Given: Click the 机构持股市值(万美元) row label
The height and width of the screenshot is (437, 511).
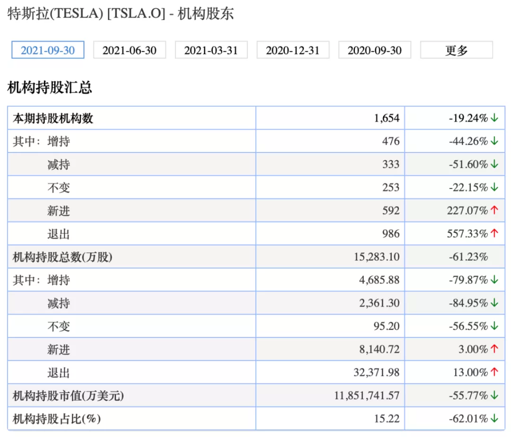Looking at the screenshot, I should 68,396.
